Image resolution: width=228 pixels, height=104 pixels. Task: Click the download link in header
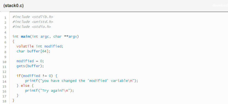pyautogui.click(x=220, y=5)
